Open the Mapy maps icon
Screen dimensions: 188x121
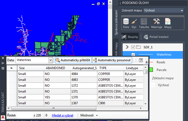pos(168,23)
